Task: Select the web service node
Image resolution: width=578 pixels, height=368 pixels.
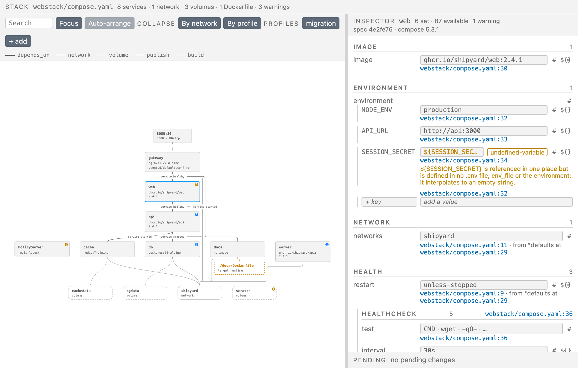Action: (172, 192)
